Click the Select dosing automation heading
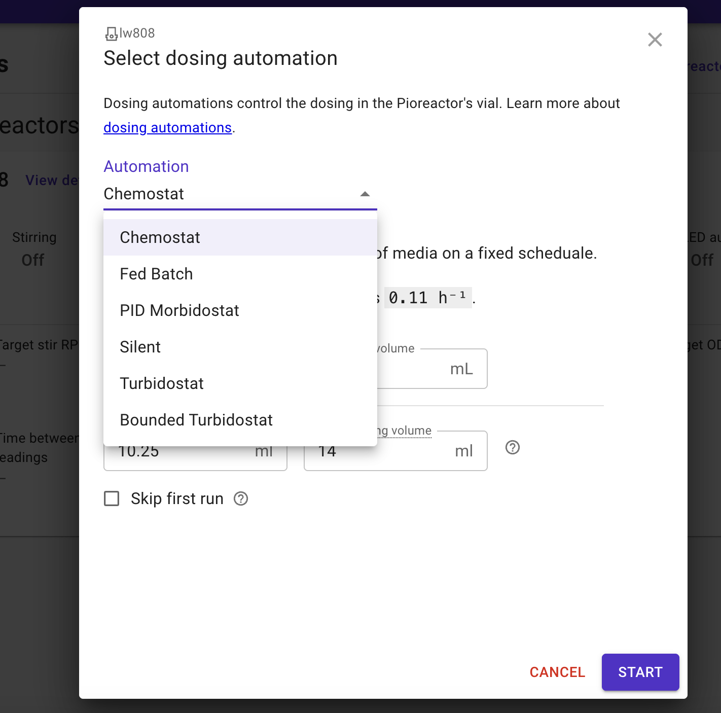 pos(221,58)
